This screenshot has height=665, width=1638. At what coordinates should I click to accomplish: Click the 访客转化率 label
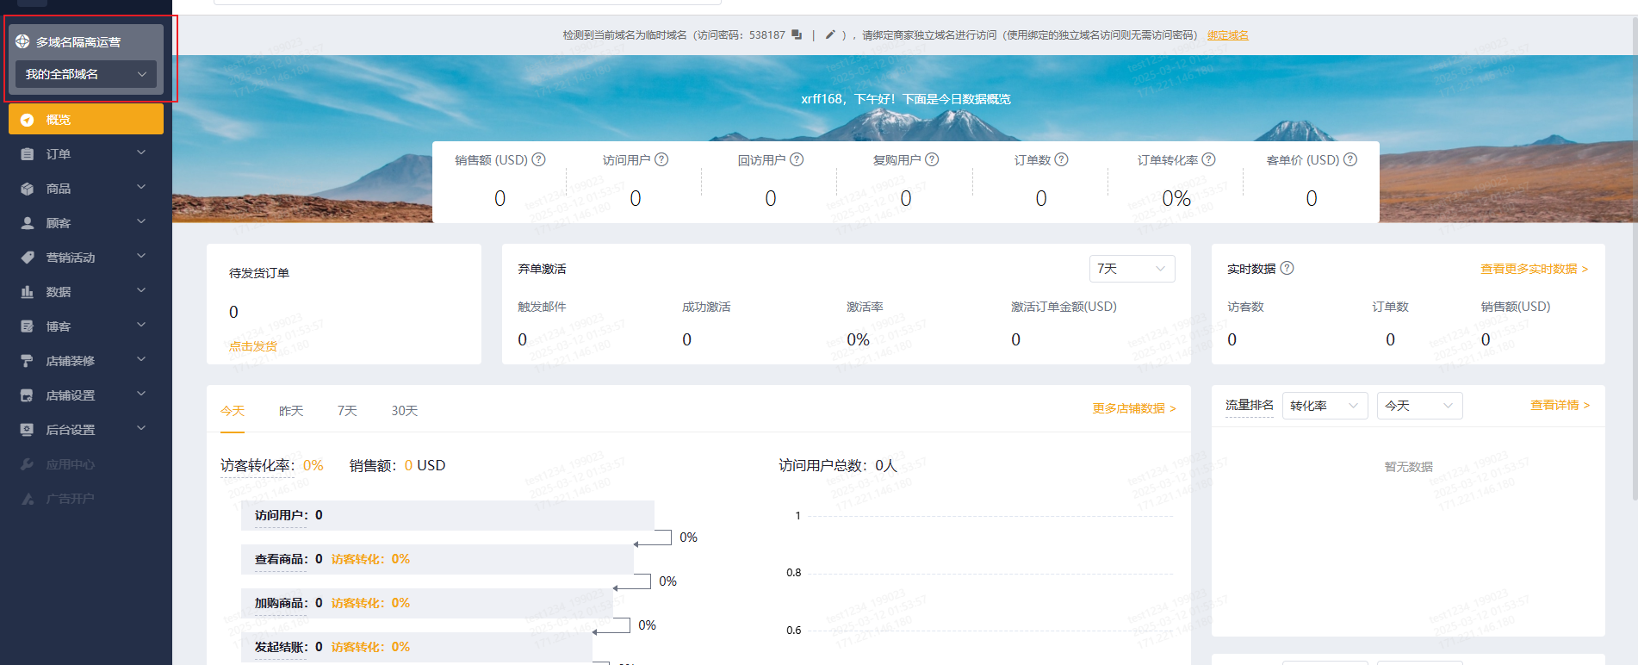(x=257, y=466)
